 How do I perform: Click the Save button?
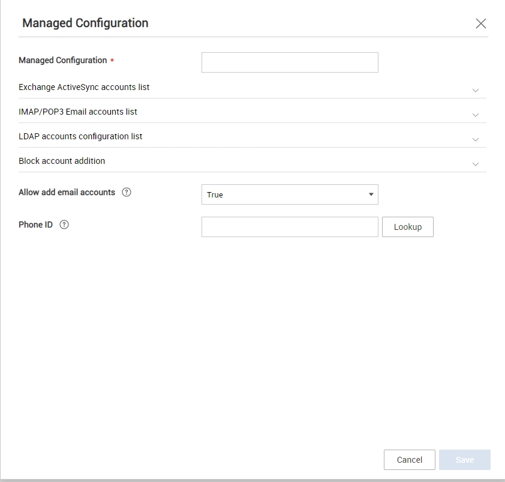pyautogui.click(x=464, y=460)
